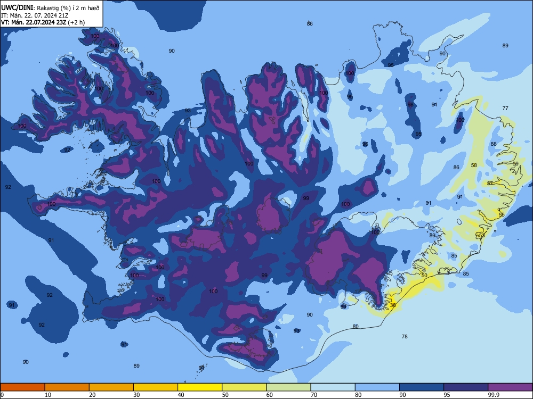Image resolution: width=533 pixels, height=399 pixels.
Task: Click the 50 value in the yellow southeast area
Action: [424, 275]
